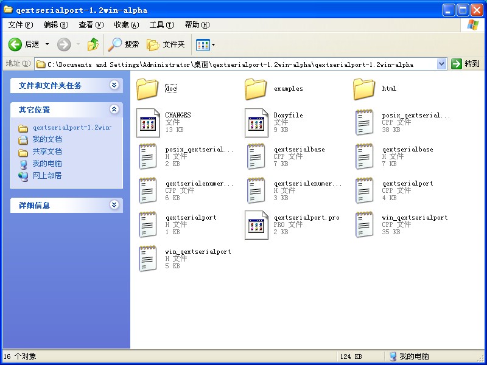Click the green Back arrow button
Image resolution: width=487 pixels, height=365 pixels.
pos(15,44)
